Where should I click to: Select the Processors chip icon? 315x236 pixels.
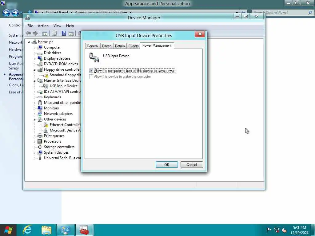40,141
